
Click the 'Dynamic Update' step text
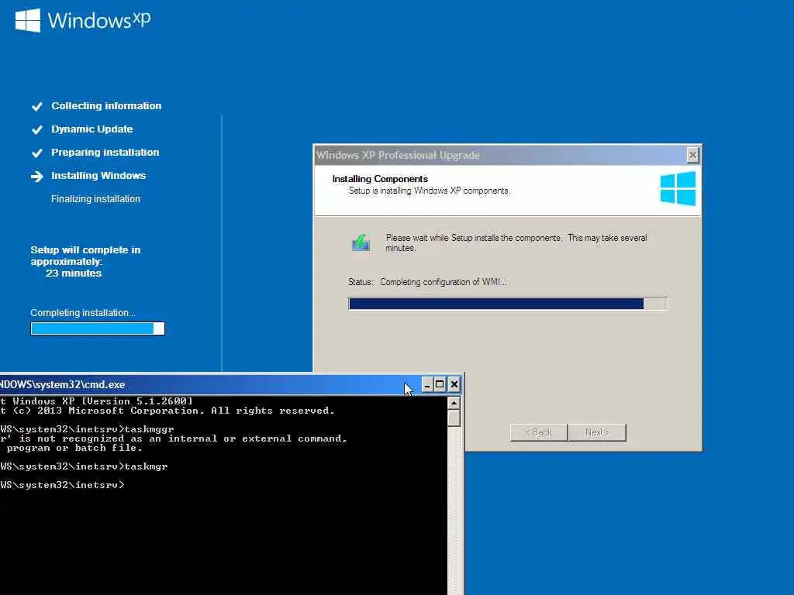click(x=92, y=129)
